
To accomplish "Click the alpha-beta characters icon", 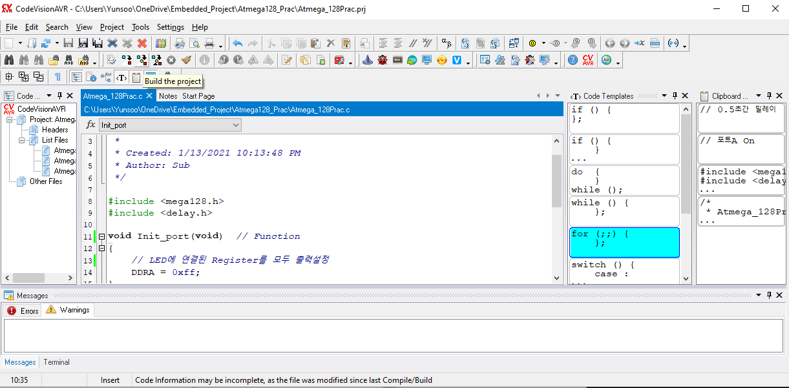I will tap(447, 43).
